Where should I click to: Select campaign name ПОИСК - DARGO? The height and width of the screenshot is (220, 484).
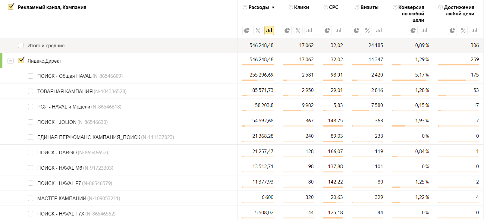[57, 152]
